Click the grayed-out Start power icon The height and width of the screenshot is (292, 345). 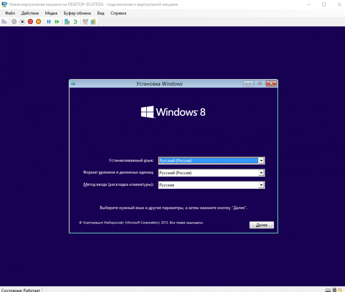[x=14, y=22]
